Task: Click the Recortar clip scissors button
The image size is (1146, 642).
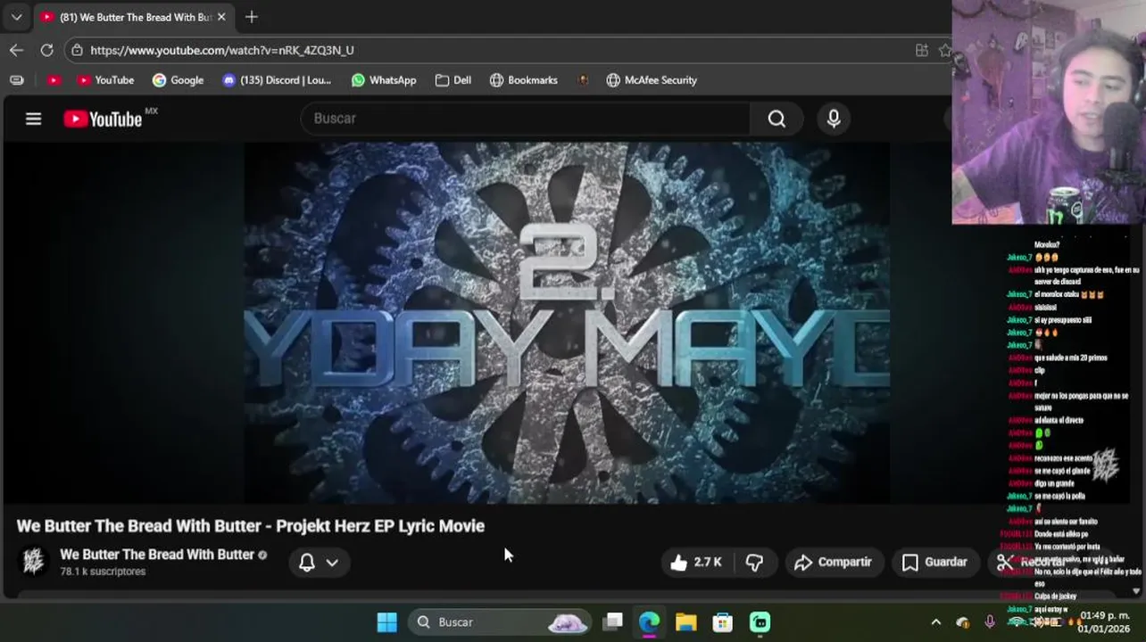Action: pyautogui.click(x=1031, y=562)
